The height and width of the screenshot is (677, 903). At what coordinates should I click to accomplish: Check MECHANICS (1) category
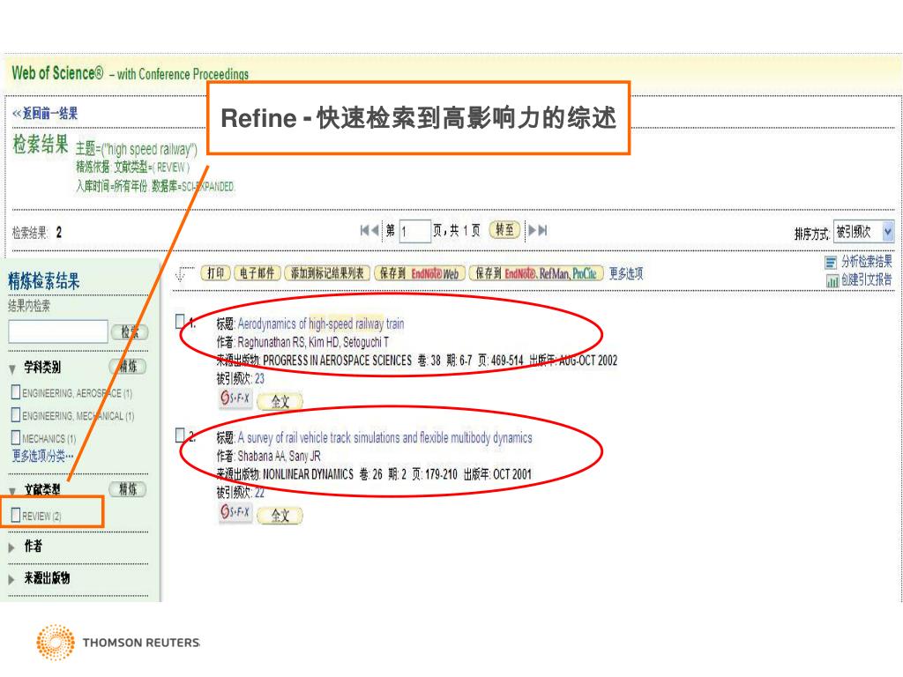click(x=16, y=437)
